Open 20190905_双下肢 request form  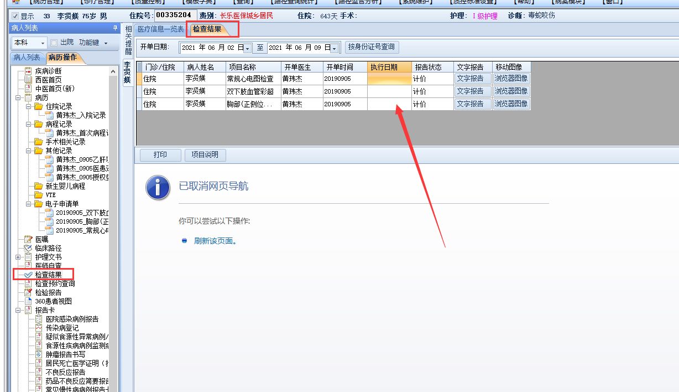pyautogui.click(x=82, y=213)
